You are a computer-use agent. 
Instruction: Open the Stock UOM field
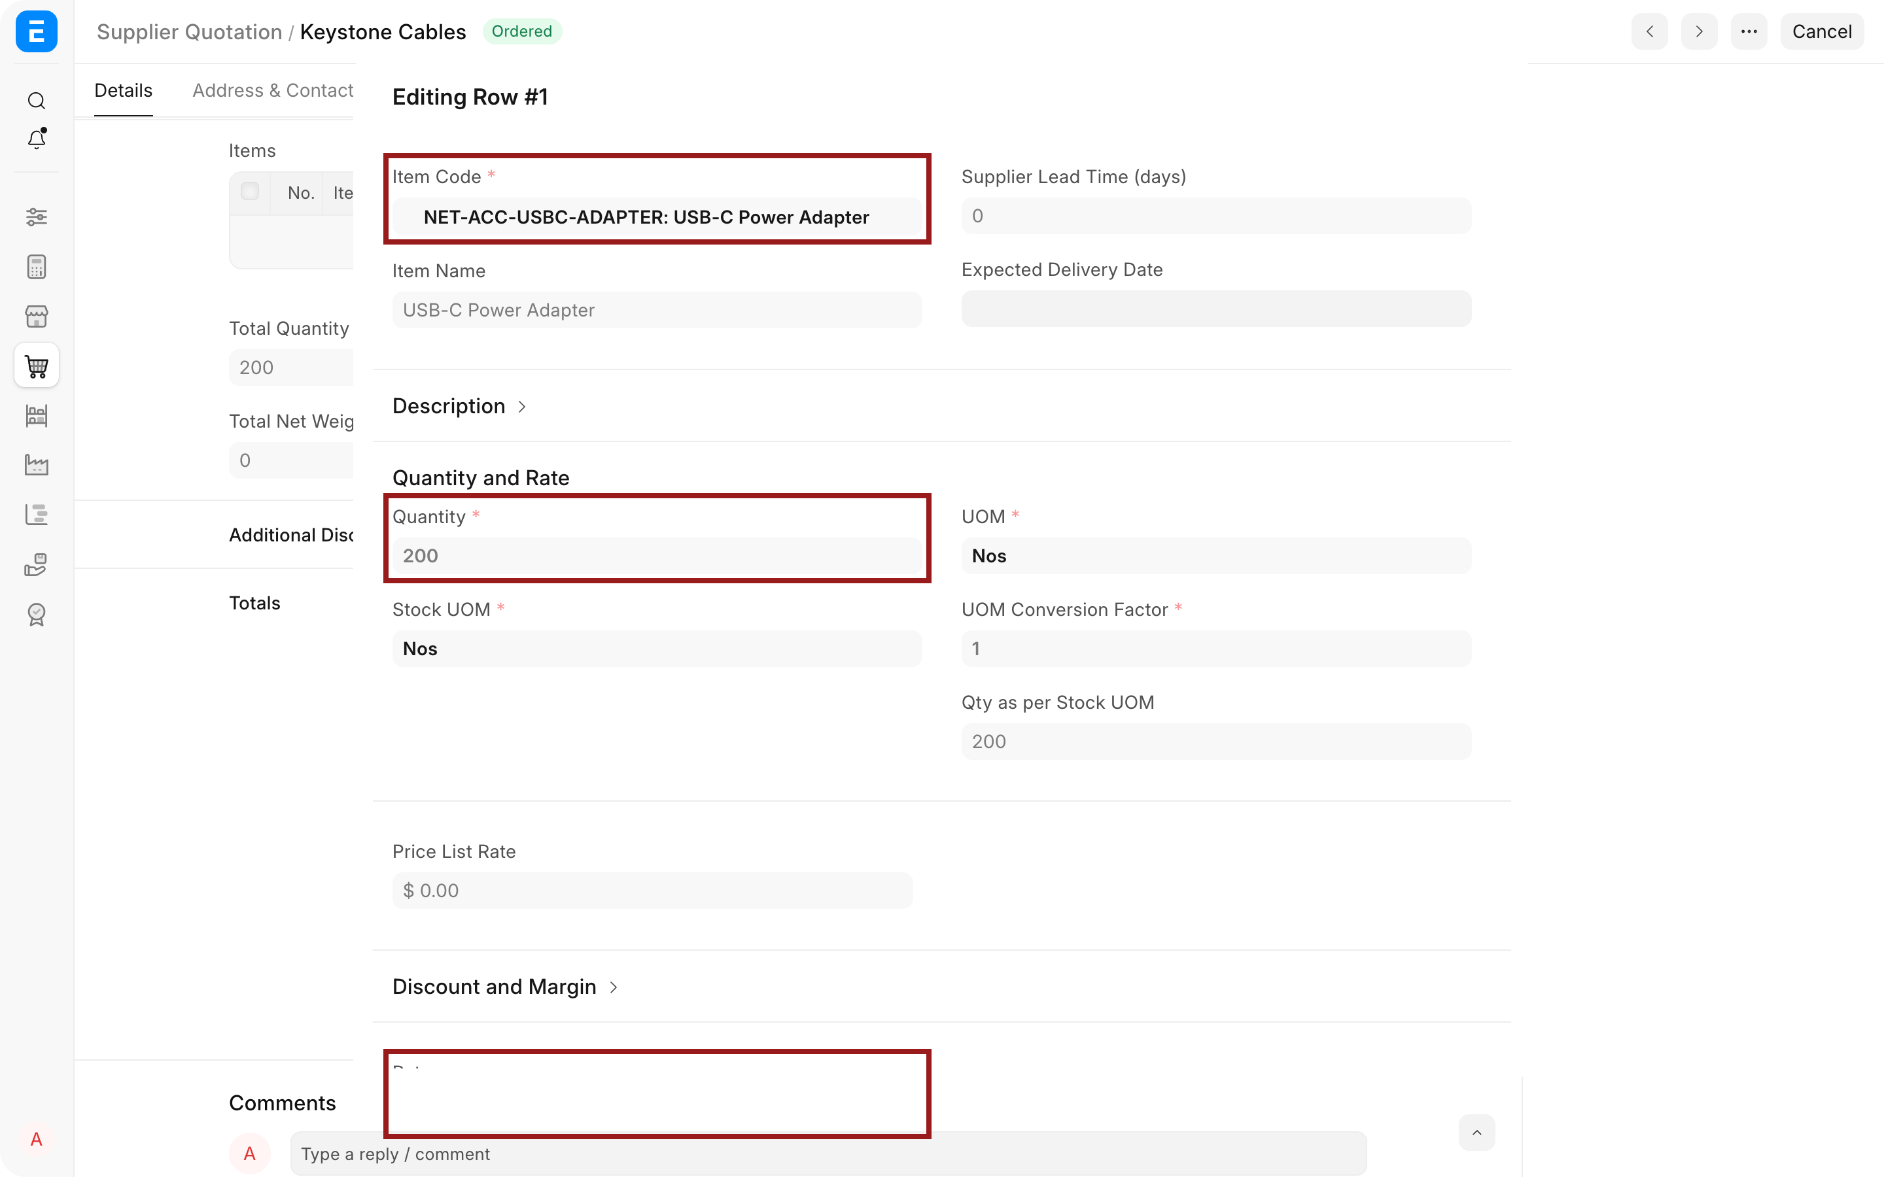[657, 649]
